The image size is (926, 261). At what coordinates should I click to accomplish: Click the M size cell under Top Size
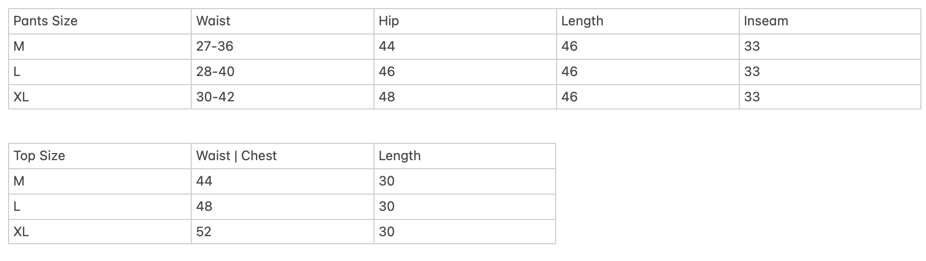(x=19, y=181)
